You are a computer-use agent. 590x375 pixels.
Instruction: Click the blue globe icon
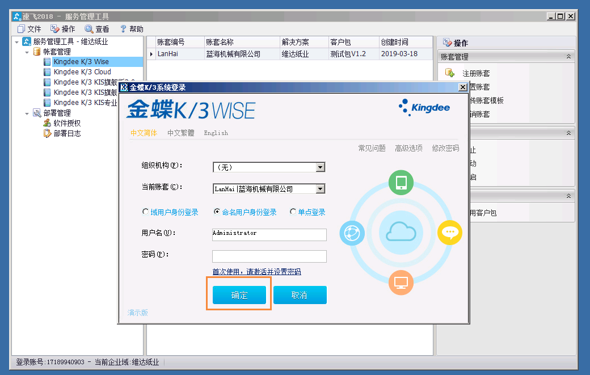click(x=352, y=233)
